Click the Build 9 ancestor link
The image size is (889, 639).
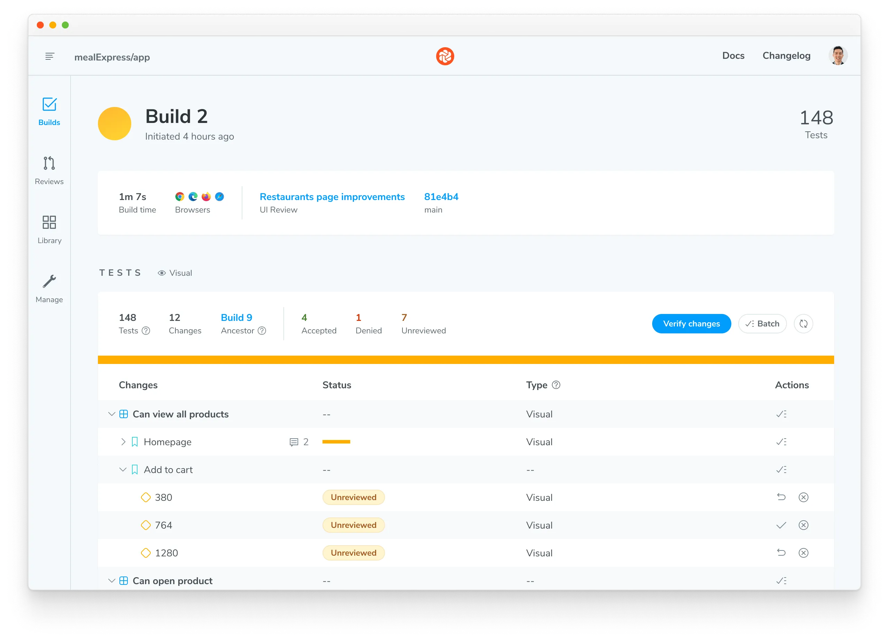pyautogui.click(x=238, y=318)
